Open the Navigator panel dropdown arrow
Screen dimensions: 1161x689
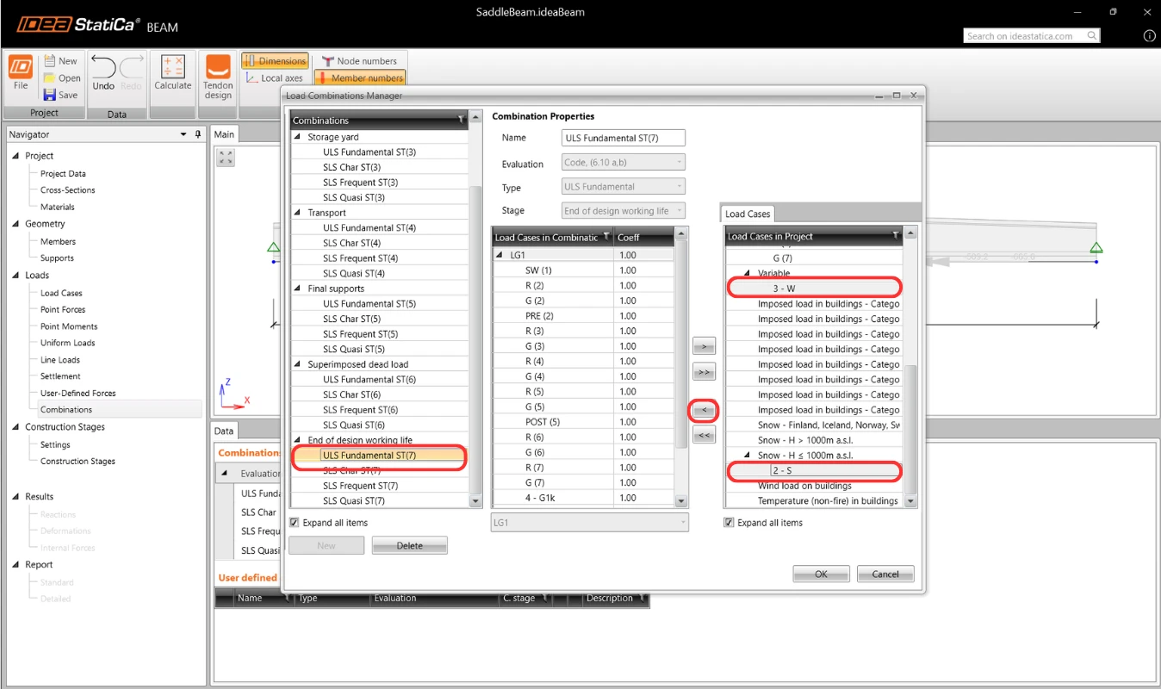(x=183, y=134)
